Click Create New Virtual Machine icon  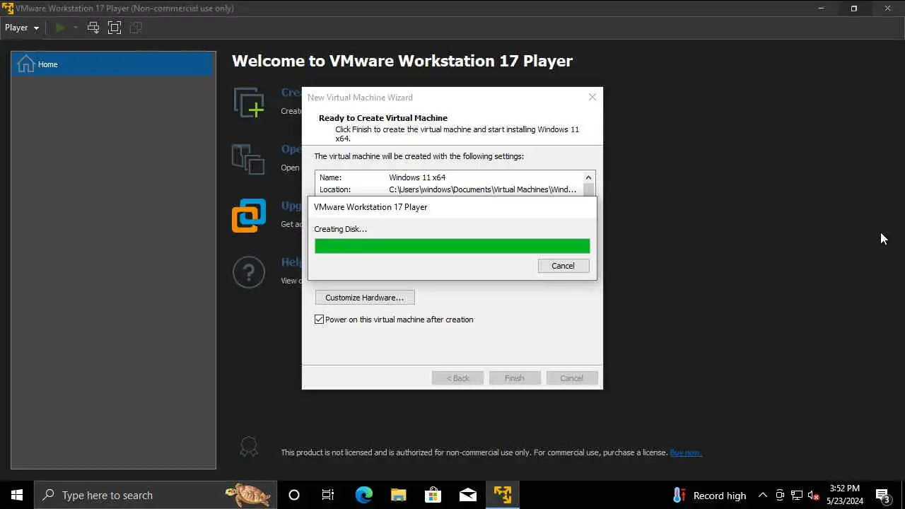click(x=249, y=103)
